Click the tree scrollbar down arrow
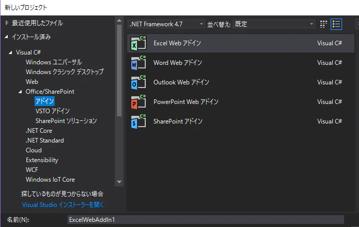The image size is (359, 227). coord(119,182)
